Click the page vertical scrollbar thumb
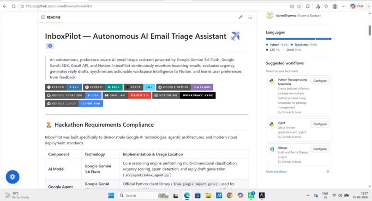Screen dimensions: 372x201 coord(370,30)
